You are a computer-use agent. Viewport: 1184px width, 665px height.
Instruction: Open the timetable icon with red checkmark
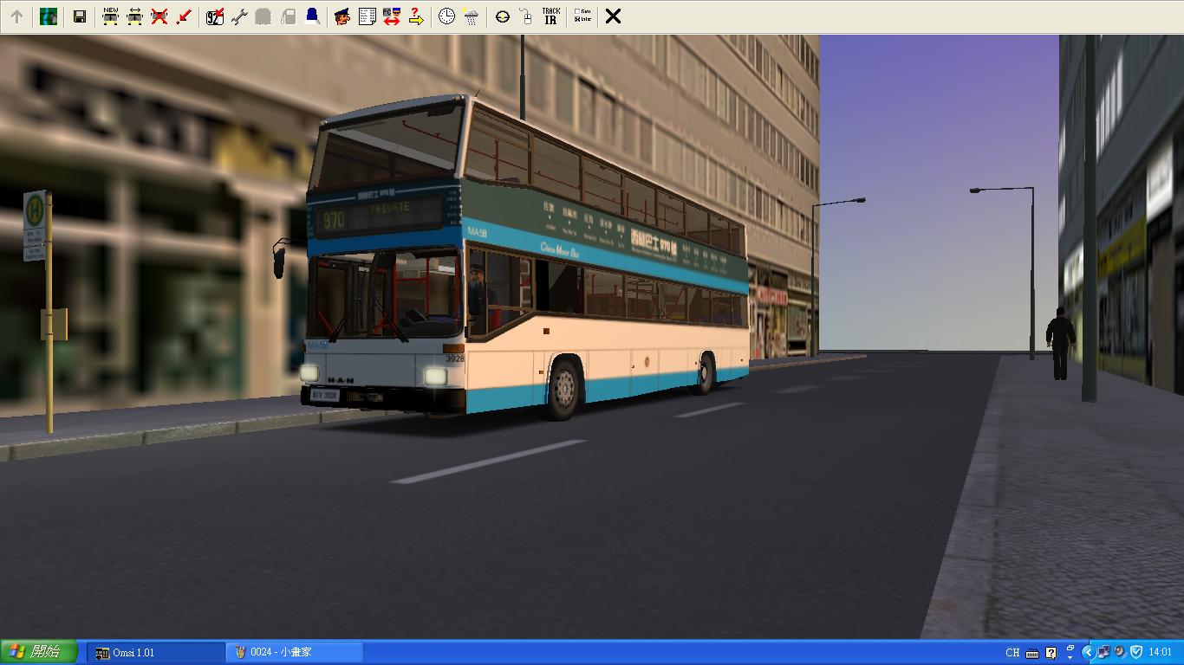click(215, 16)
